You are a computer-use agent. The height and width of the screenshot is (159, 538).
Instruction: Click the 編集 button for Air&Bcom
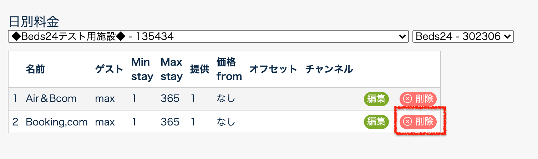(376, 99)
